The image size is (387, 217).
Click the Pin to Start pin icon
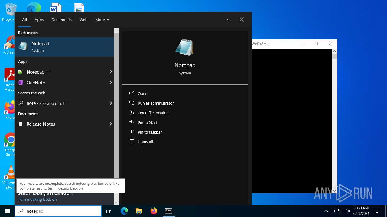point(132,122)
